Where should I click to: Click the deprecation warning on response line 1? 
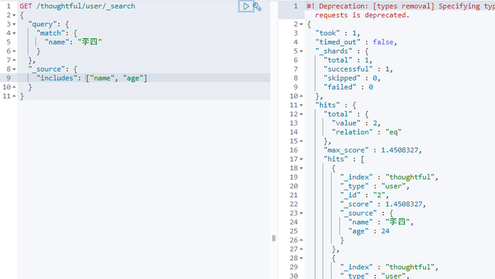(x=401, y=10)
